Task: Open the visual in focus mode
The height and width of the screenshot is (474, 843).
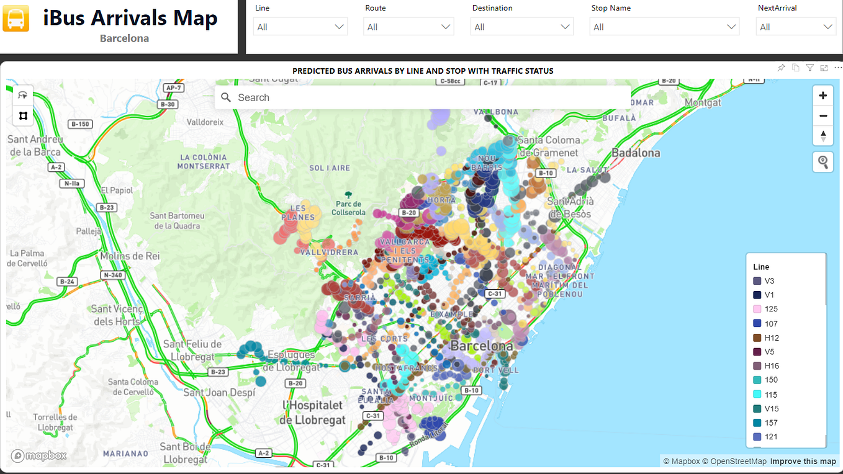Action: (824, 68)
